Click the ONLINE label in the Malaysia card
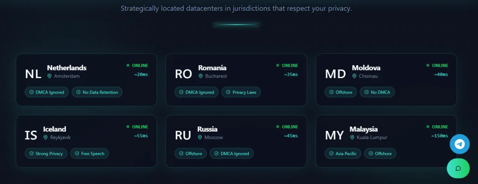 [440, 127]
